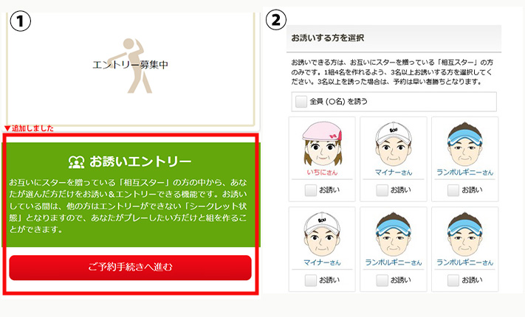Image resolution: width=525 pixels, height=317 pixels.
Task: Tick お誘い checkbox under bottom-right ランボルギーニさん
Action: [453, 280]
